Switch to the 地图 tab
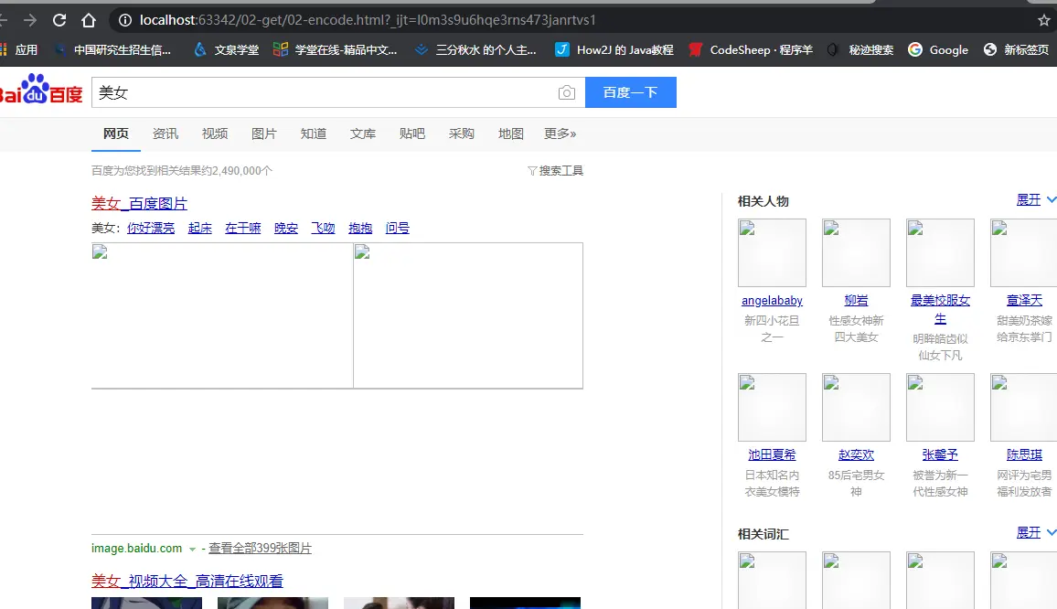1057x609 pixels. (x=510, y=134)
